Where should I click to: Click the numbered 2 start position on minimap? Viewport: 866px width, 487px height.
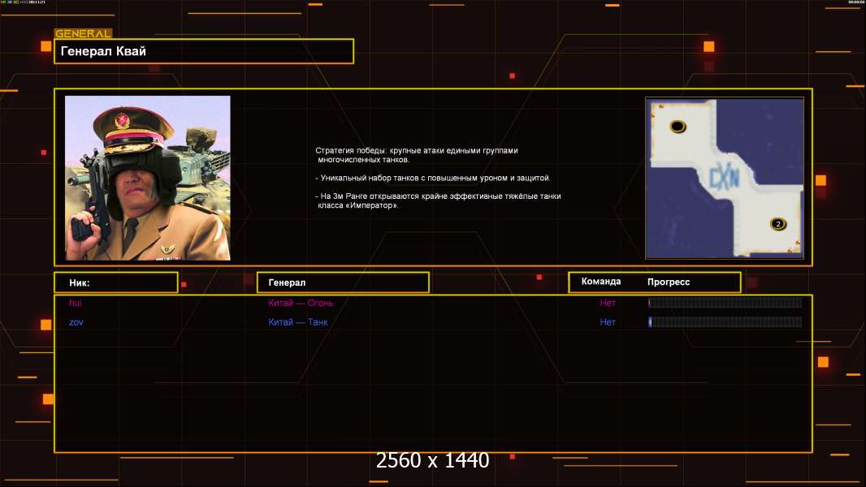tap(777, 224)
